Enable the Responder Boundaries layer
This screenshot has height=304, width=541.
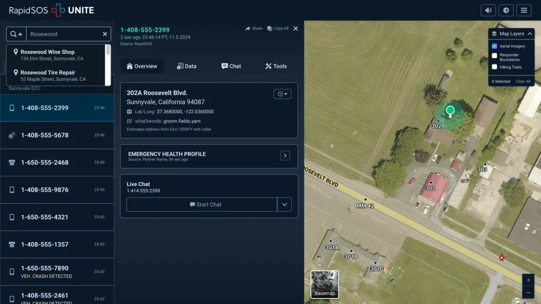pos(496,56)
